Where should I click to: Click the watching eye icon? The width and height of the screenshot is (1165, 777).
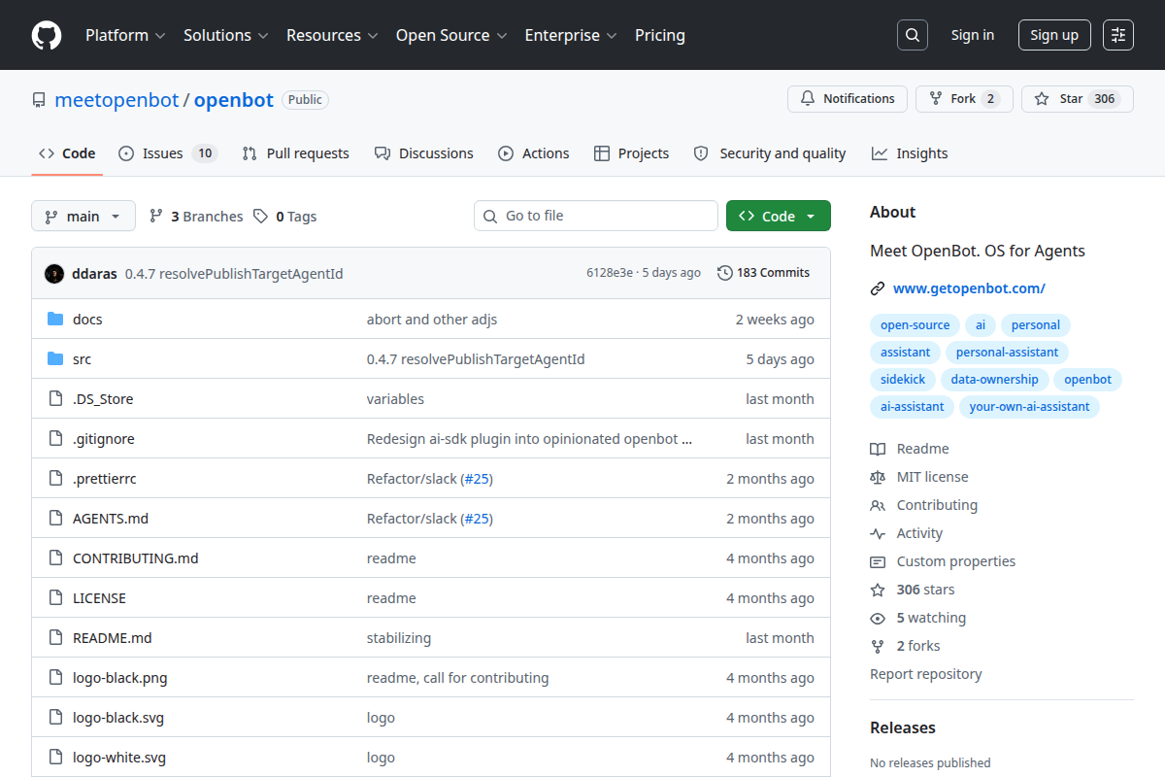(x=878, y=618)
